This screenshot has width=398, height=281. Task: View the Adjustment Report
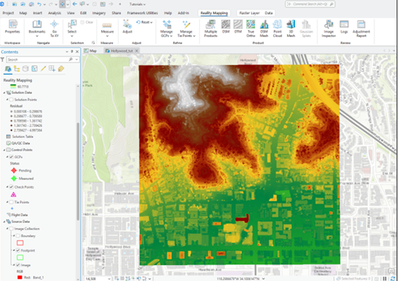point(361,29)
